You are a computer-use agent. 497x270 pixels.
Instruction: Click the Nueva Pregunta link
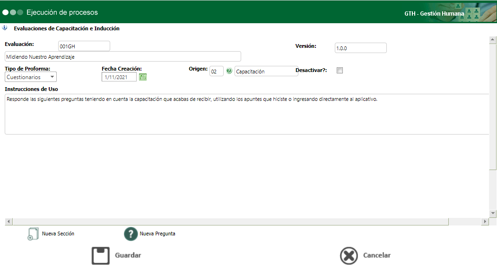tap(157, 234)
